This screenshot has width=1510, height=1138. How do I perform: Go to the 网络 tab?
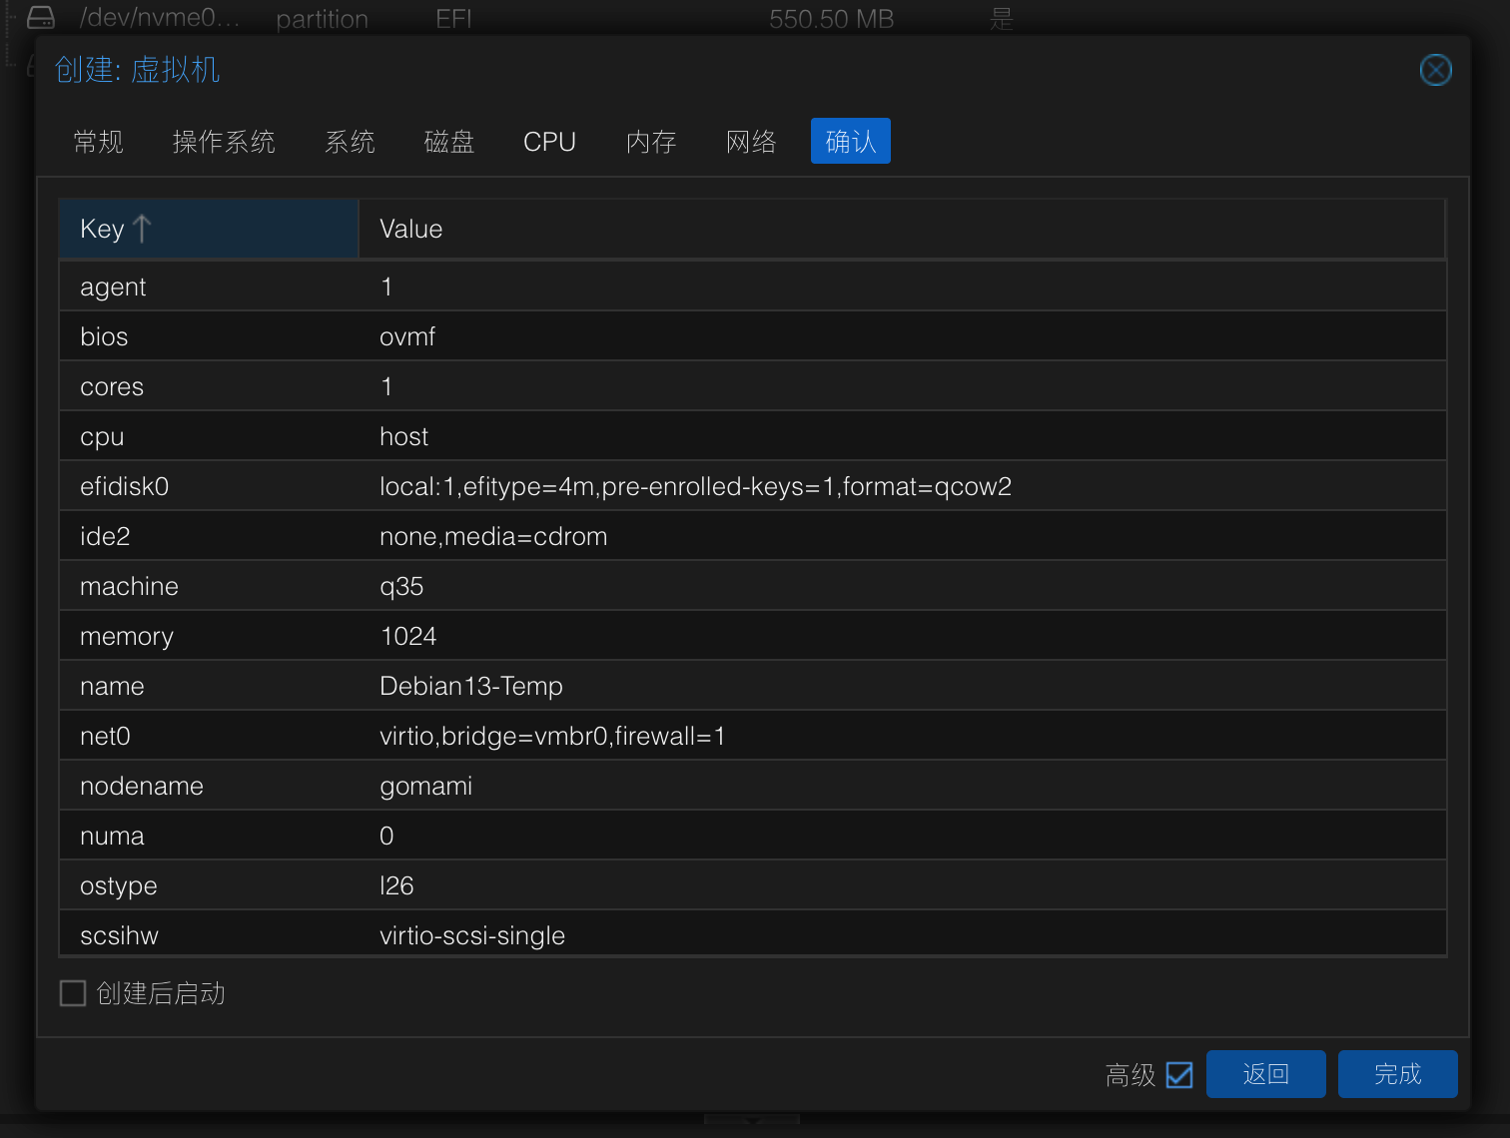tap(751, 142)
